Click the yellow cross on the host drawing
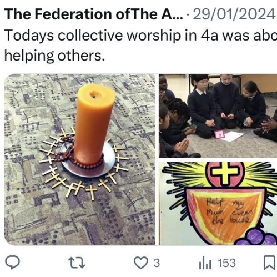Image resolution: width=277 pixels, height=277 pixels. (x=225, y=173)
